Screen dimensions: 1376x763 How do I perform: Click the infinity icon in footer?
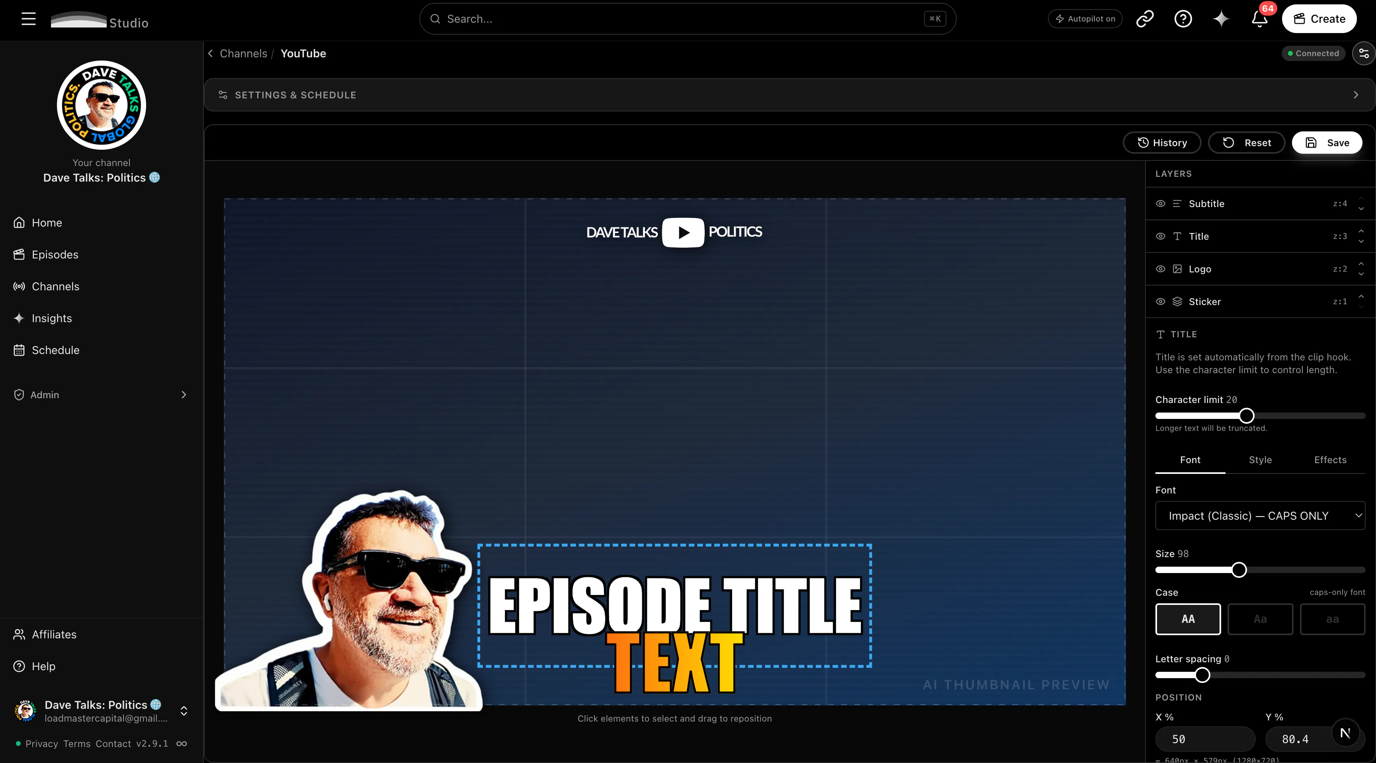[182, 744]
